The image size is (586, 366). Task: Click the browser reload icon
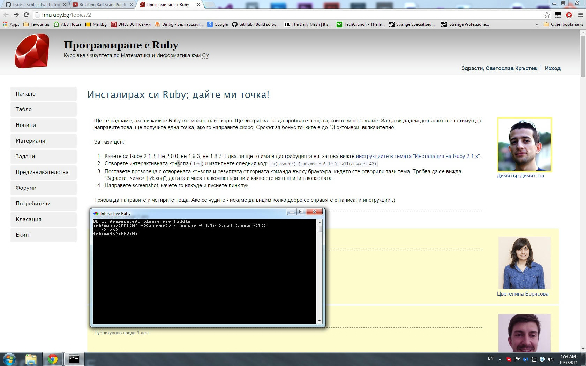[26, 15]
